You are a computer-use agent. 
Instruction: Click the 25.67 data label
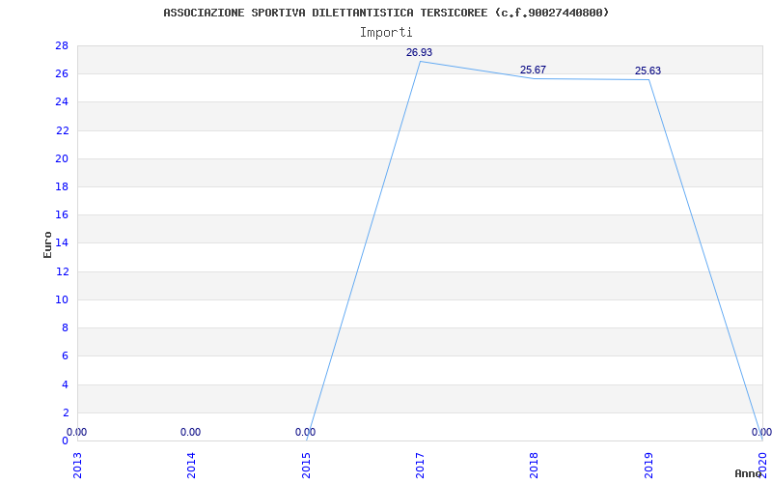[x=534, y=70]
